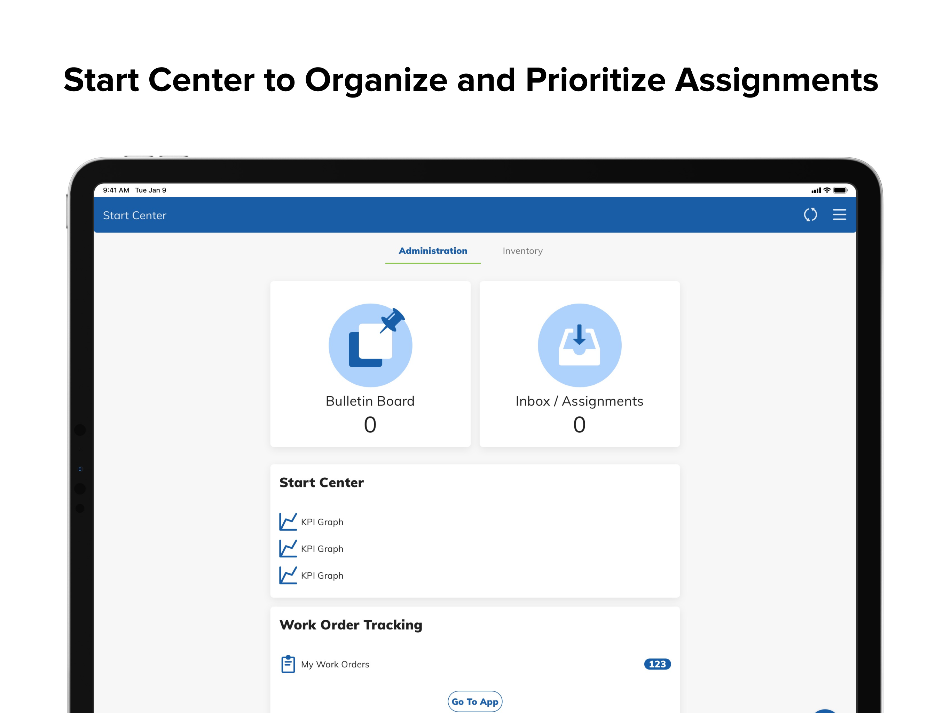Open My Work Orders

click(x=335, y=664)
